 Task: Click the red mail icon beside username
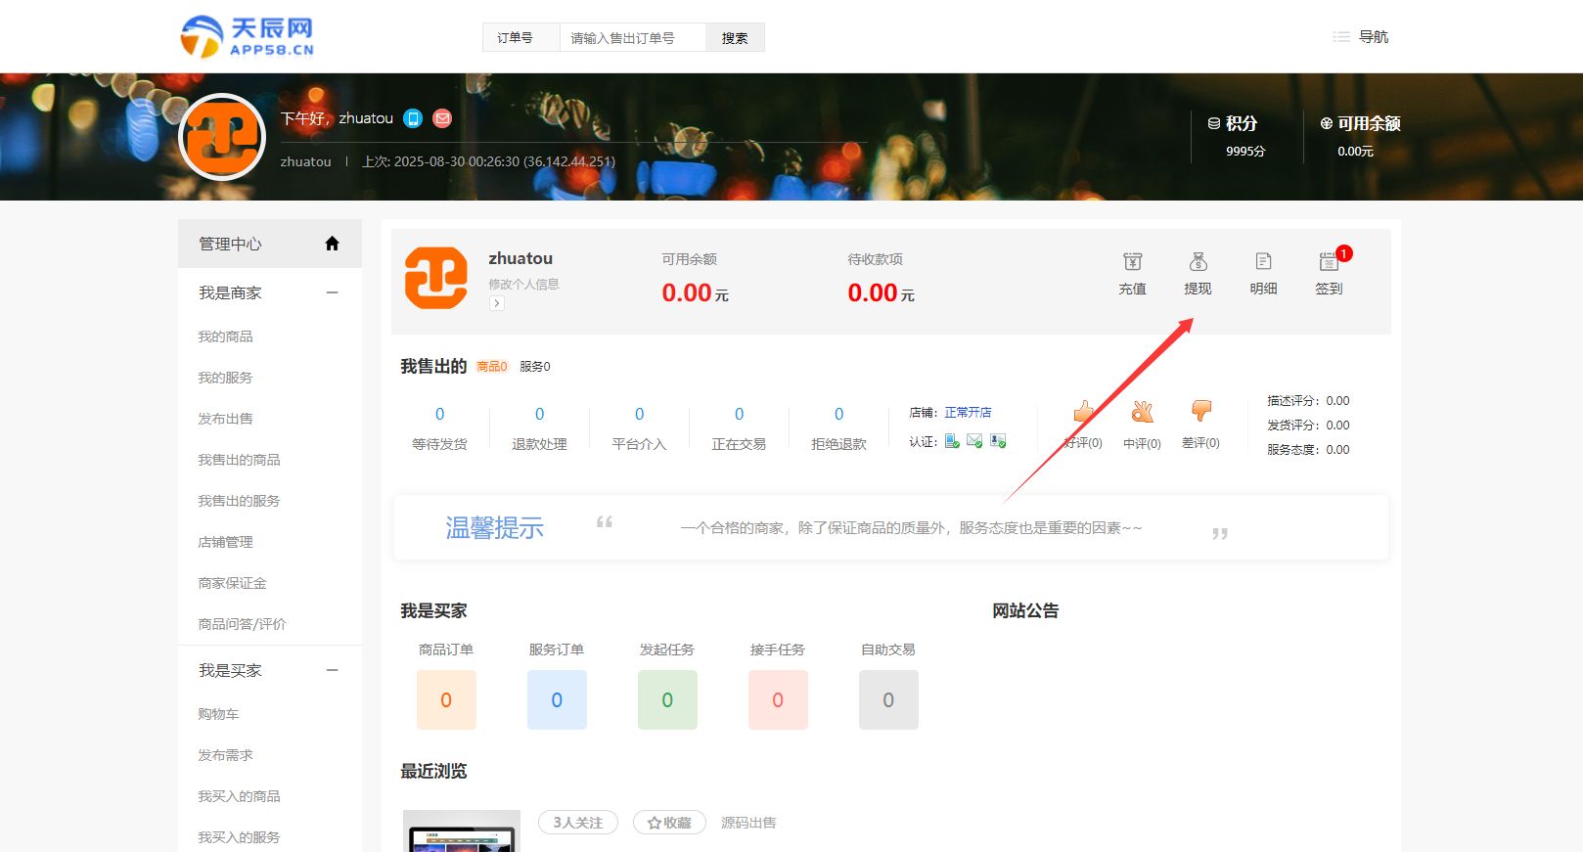point(442,118)
